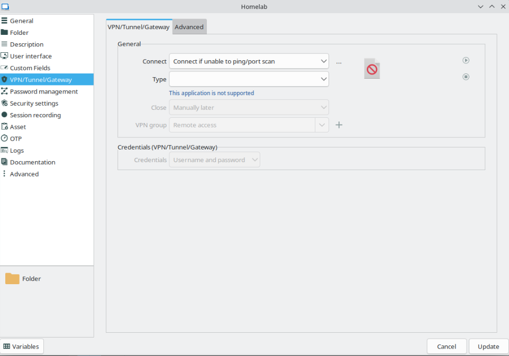
Task: Click the Variables button
Action: click(x=22, y=346)
